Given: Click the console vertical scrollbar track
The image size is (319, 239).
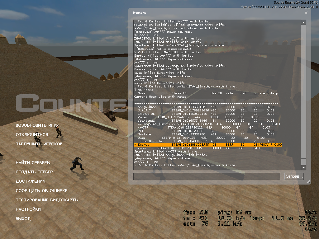Looking at the screenshot, I should click(303, 95).
